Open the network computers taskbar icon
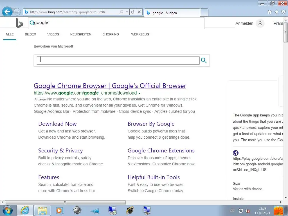This screenshot has height=216, width=288. [x=147, y=210]
